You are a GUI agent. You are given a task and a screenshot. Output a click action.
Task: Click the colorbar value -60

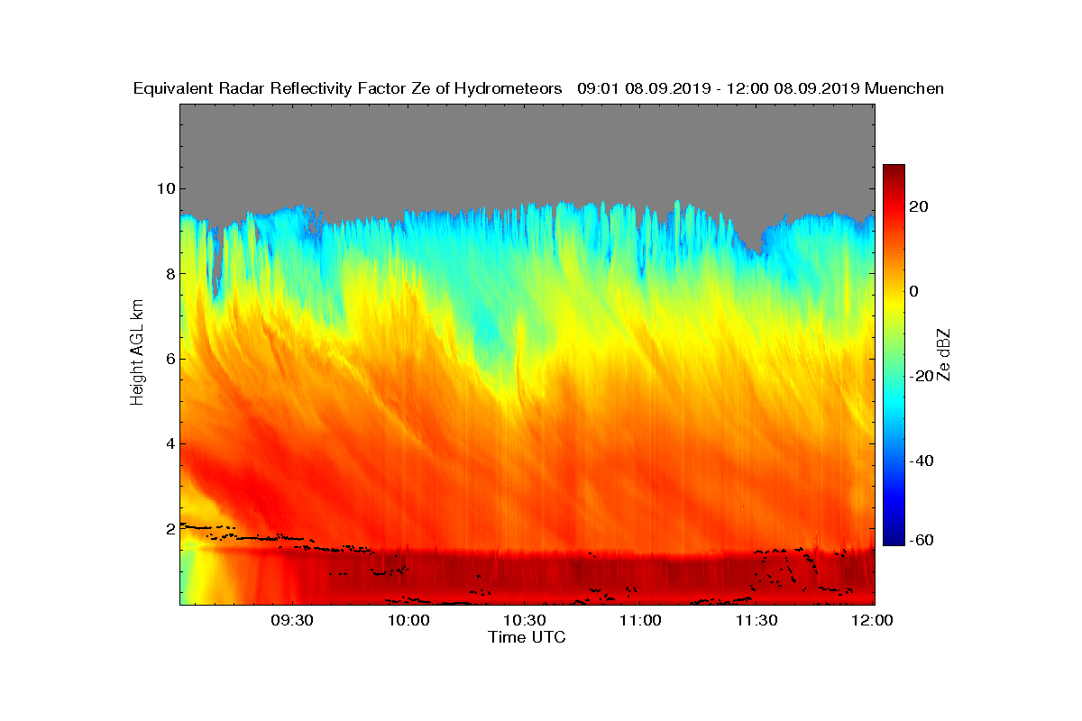[921, 540]
